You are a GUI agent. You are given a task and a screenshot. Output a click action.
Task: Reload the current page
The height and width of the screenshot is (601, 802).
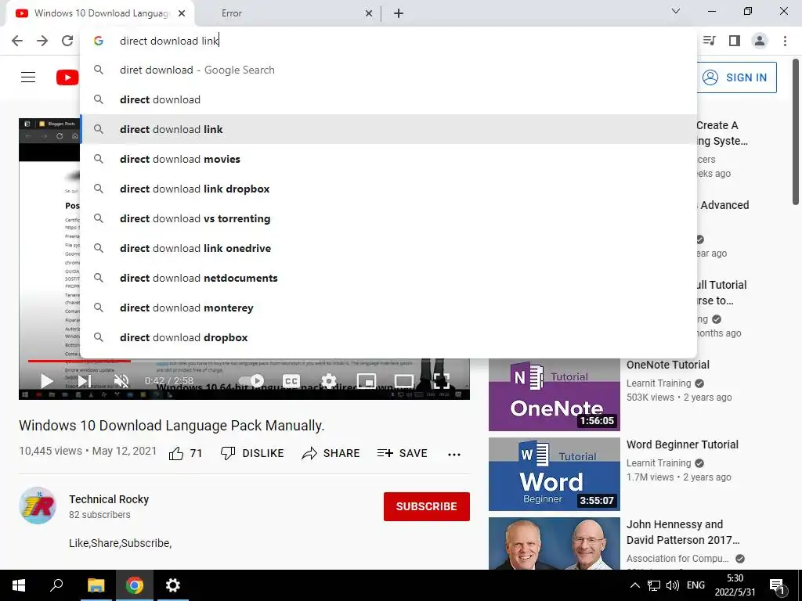[67, 41]
